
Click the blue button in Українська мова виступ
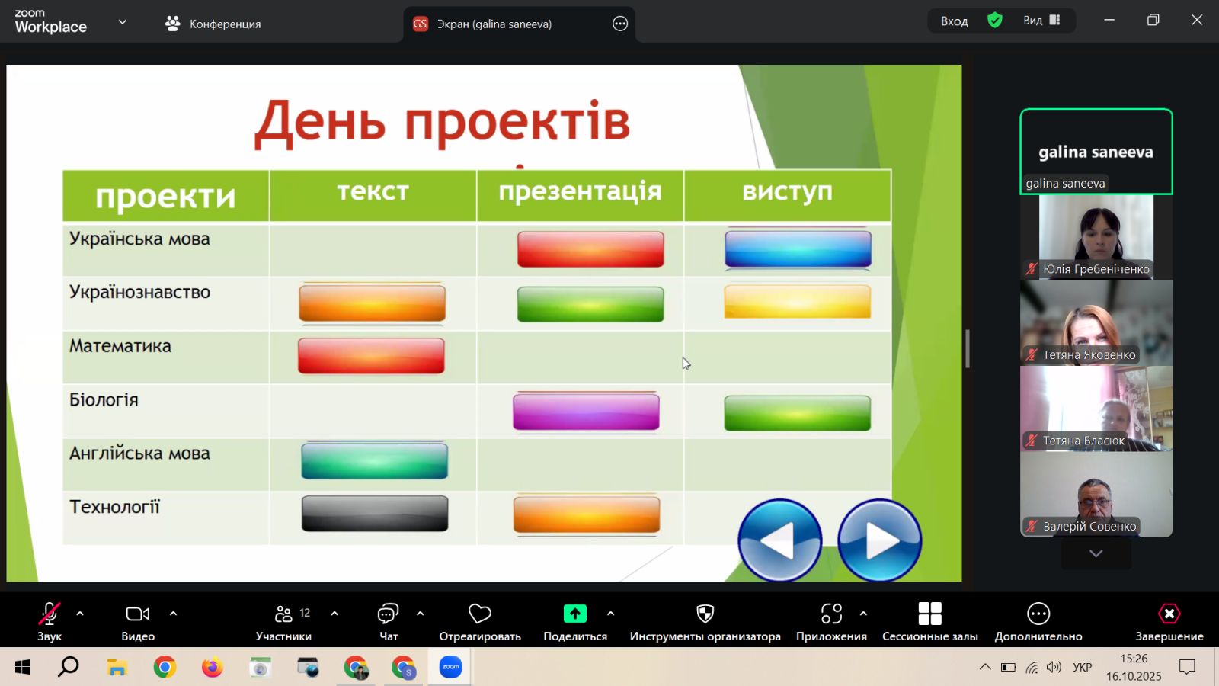798,249
